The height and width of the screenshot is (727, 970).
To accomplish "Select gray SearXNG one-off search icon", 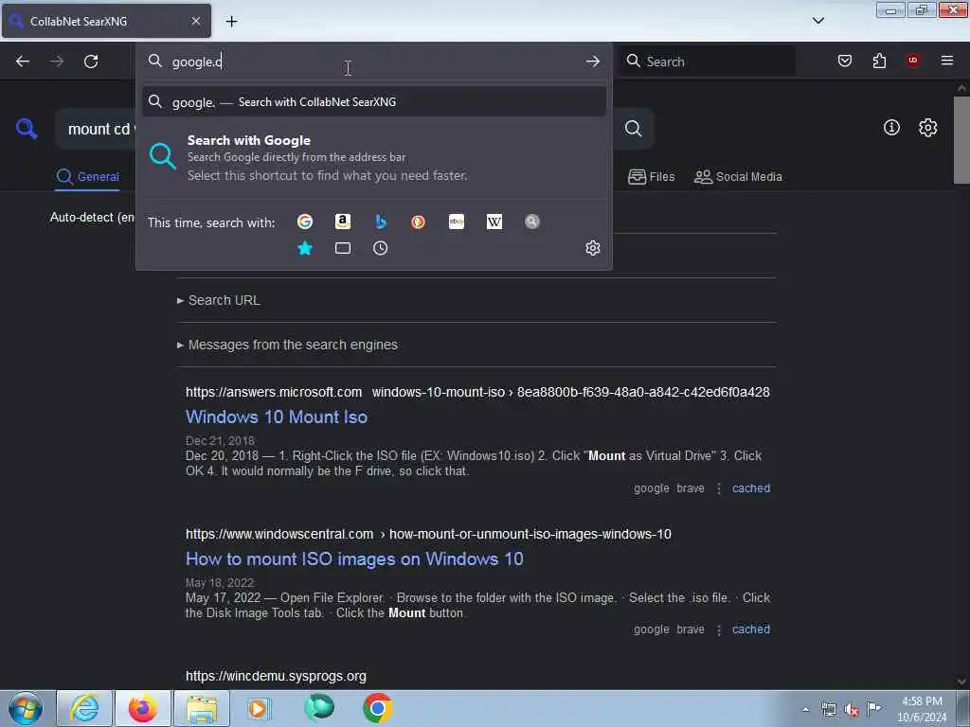I will click(x=532, y=222).
